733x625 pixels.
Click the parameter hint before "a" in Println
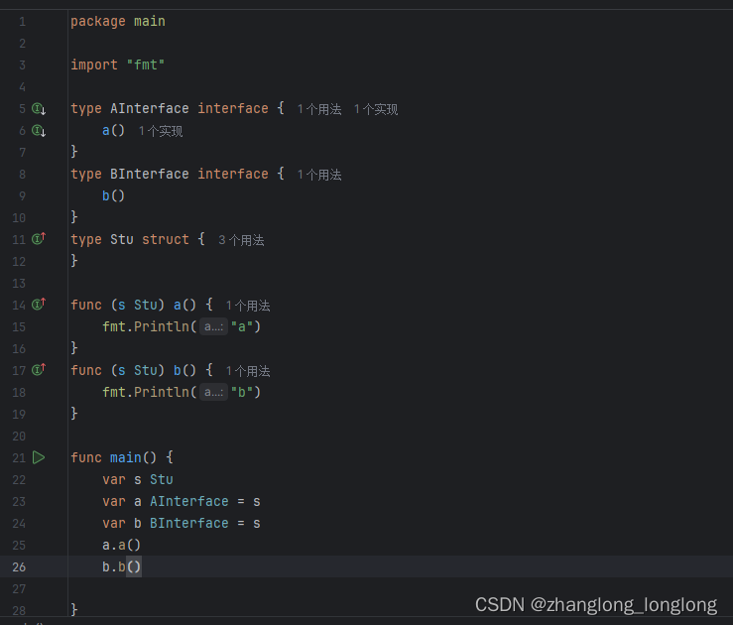tap(213, 326)
